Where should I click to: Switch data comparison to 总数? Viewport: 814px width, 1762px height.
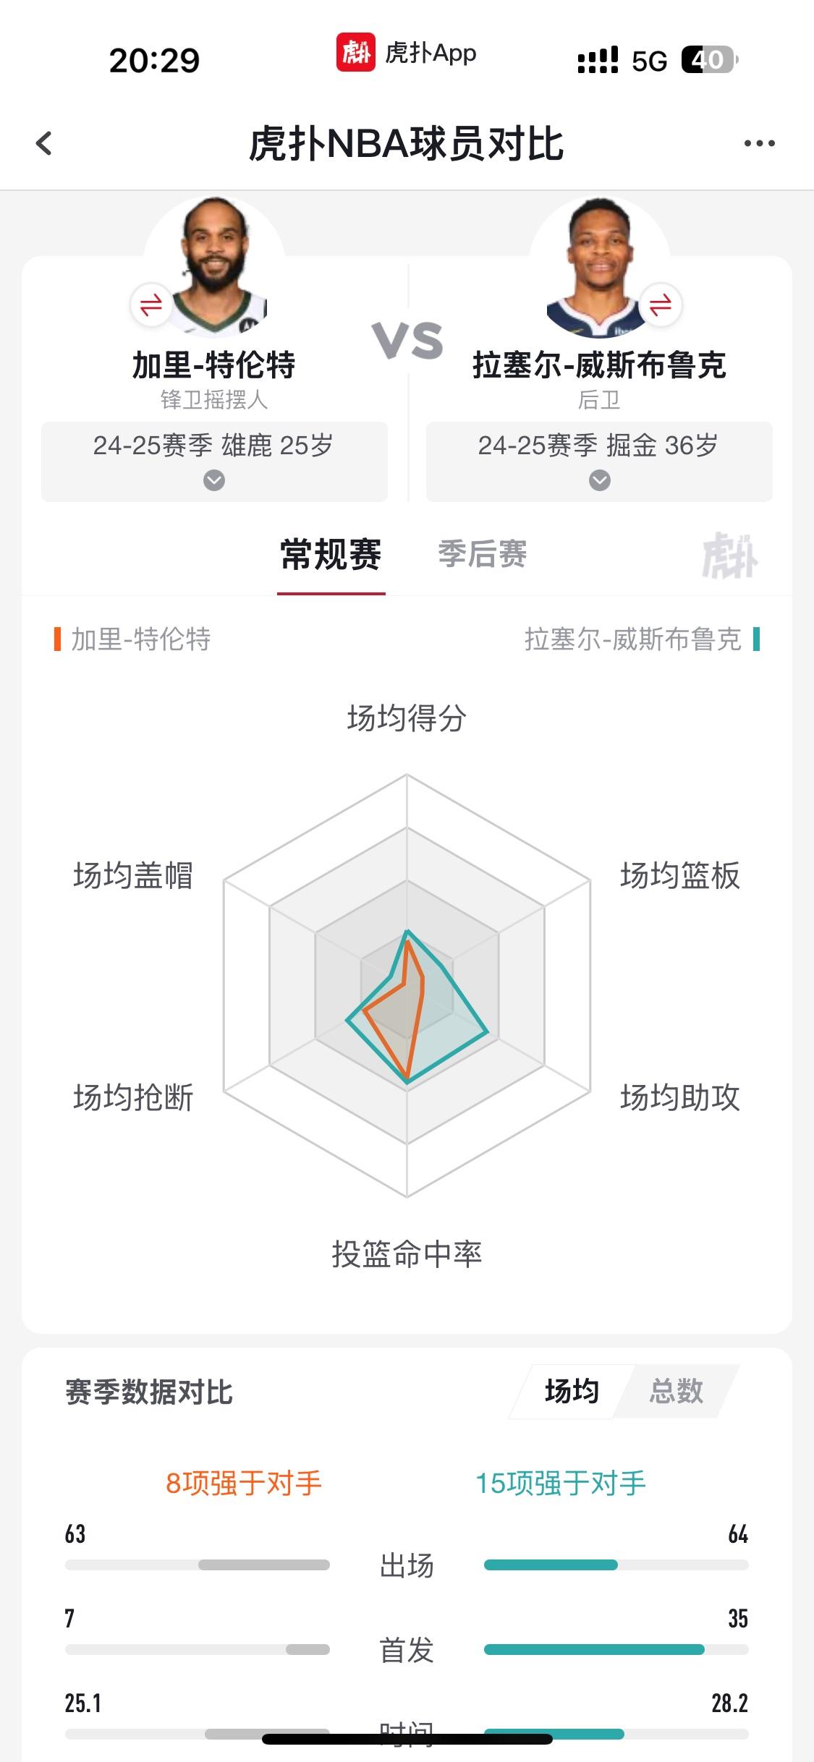(676, 1391)
